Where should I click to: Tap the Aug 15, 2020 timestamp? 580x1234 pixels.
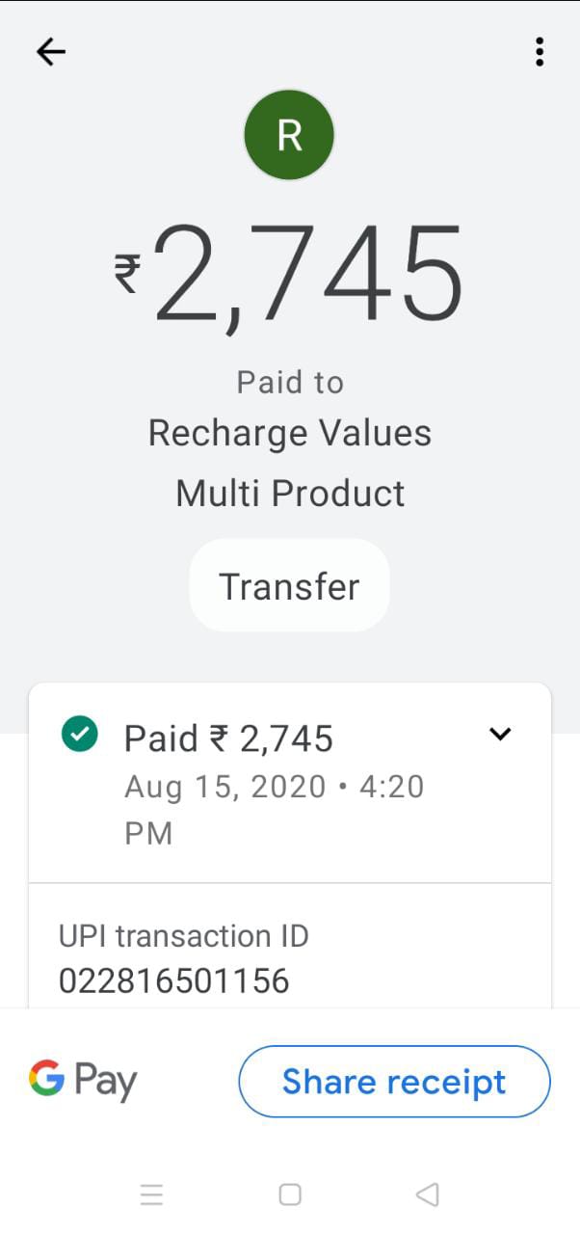click(x=274, y=808)
